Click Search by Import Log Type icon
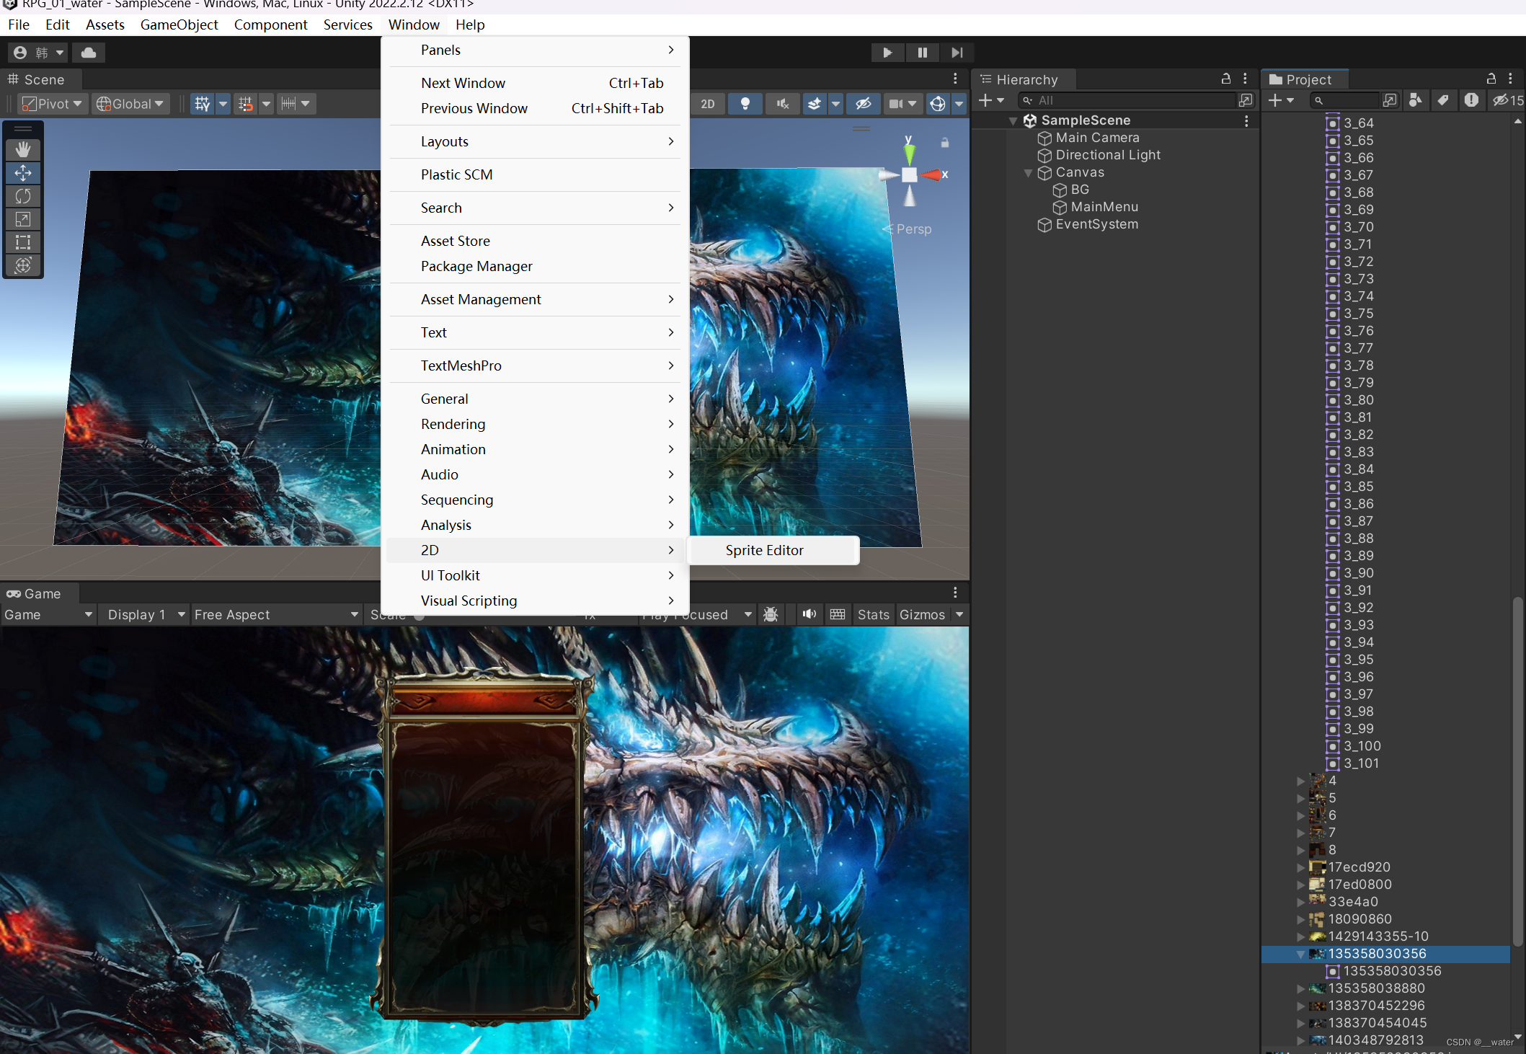The height and width of the screenshot is (1054, 1526). tap(1471, 100)
